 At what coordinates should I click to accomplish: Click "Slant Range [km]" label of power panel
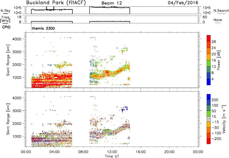tap(8, 60)
